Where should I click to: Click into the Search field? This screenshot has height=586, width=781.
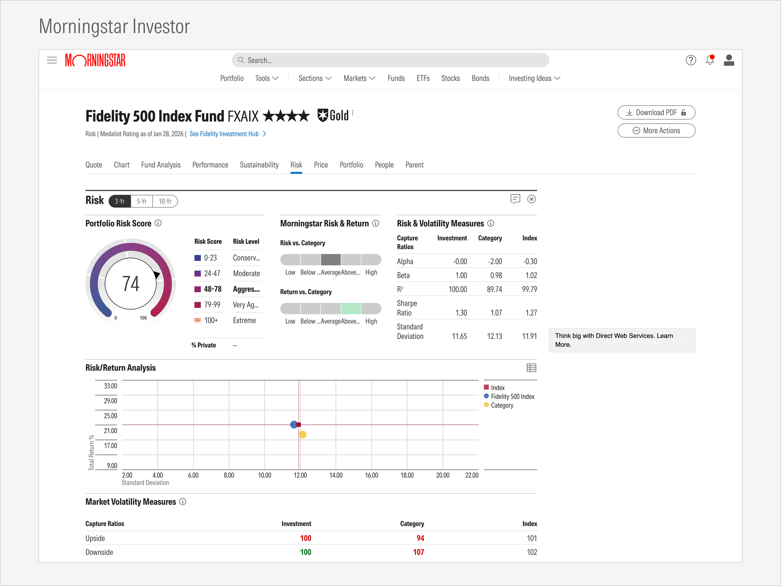(x=390, y=60)
